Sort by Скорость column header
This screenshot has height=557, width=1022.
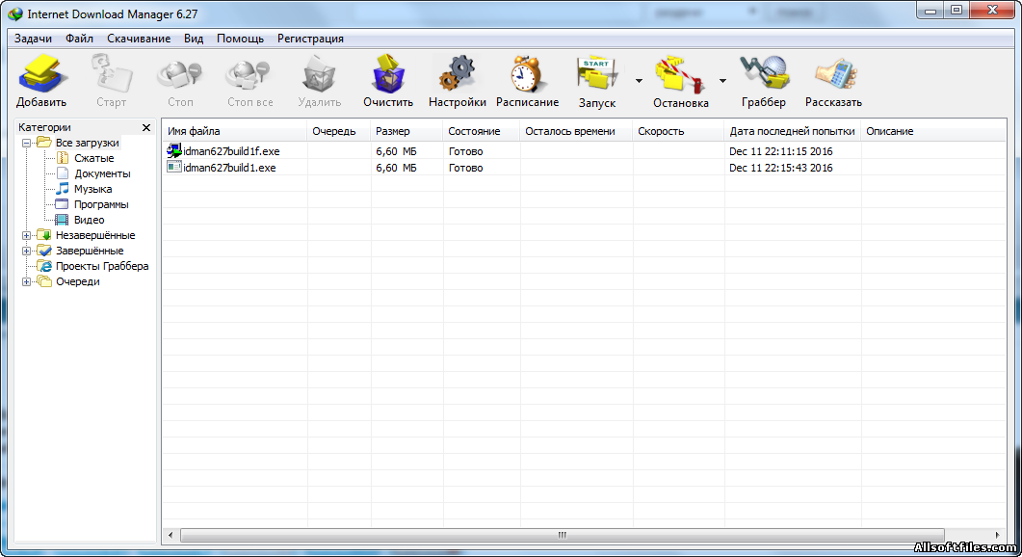point(678,131)
